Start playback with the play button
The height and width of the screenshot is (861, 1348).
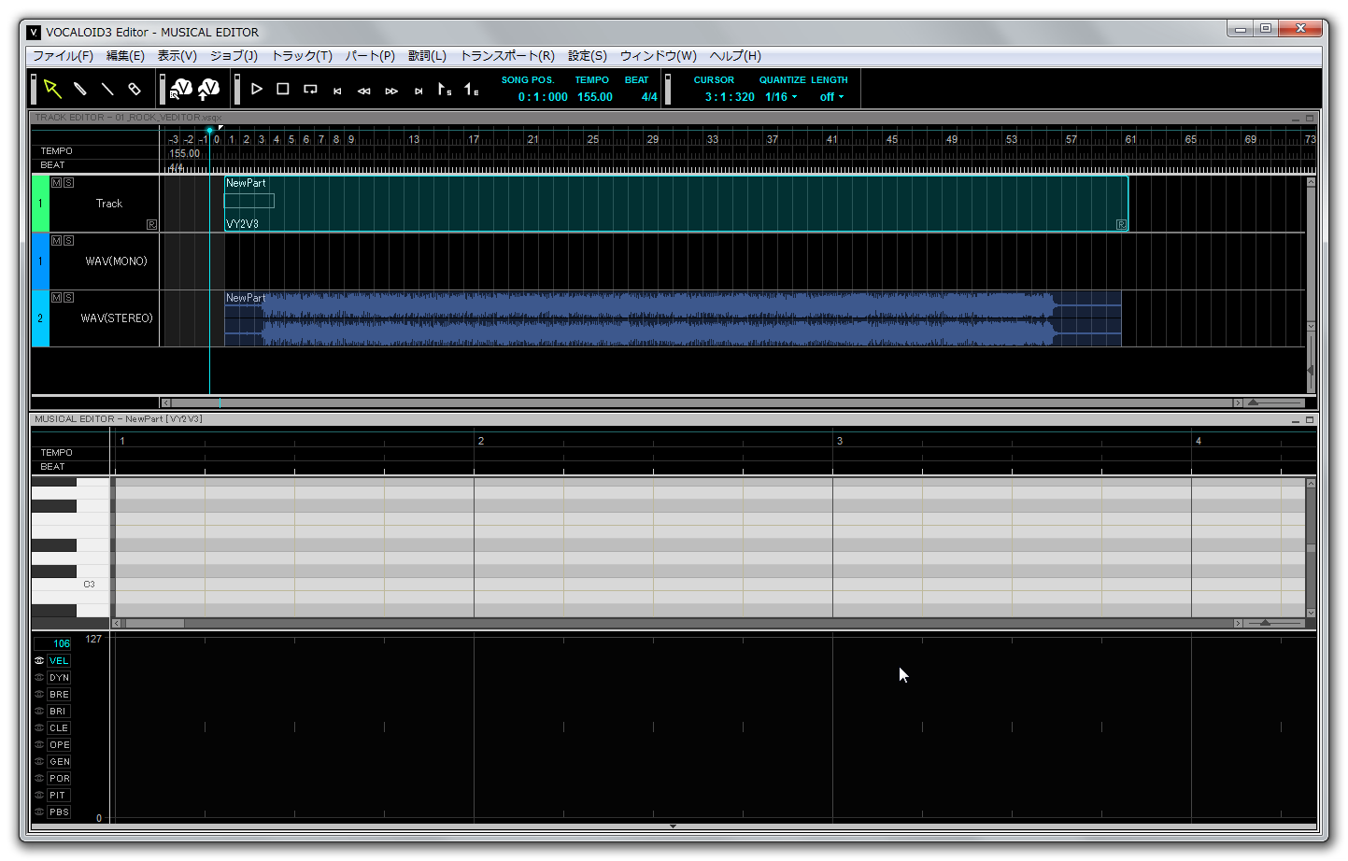click(257, 89)
